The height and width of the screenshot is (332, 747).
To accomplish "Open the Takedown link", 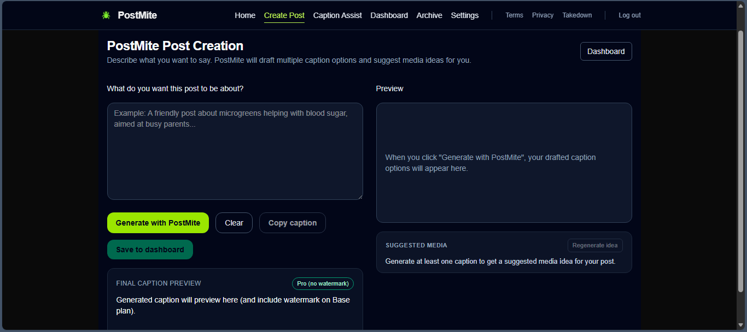I will tap(577, 15).
